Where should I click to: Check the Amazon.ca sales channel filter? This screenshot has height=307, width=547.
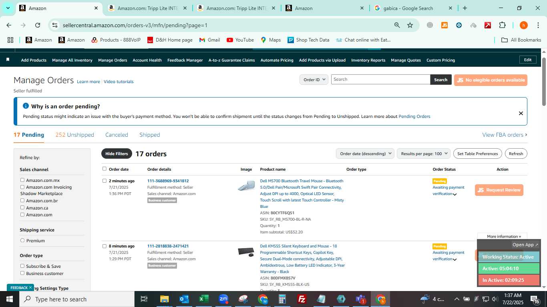[x=22, y=208]
